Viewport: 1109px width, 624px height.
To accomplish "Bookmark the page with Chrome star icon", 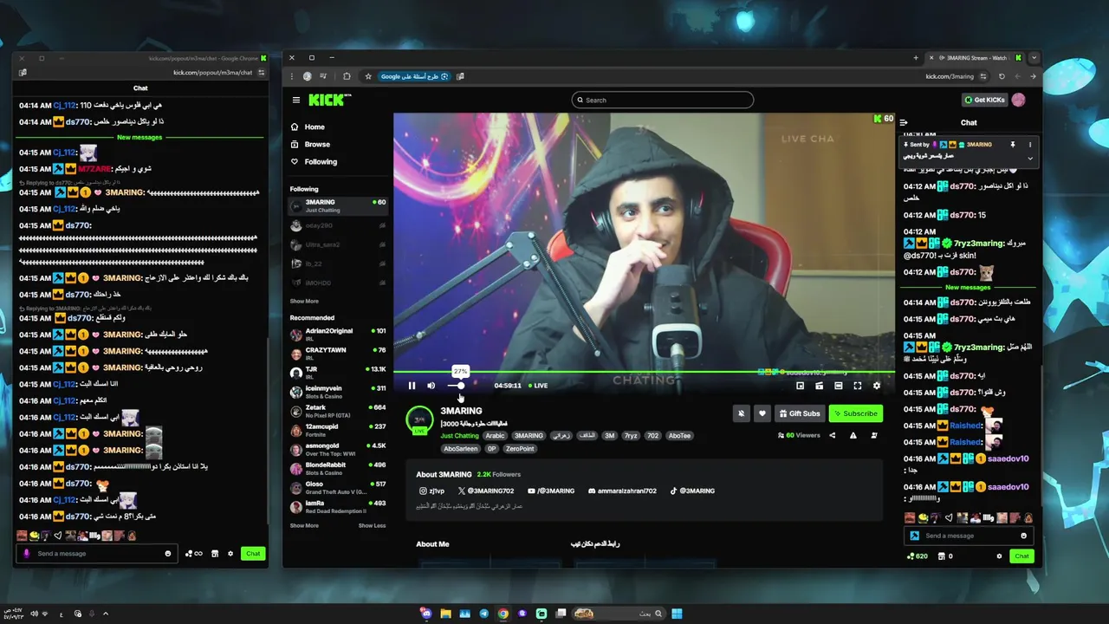I will pyautogui.click(x=367, y=76).
